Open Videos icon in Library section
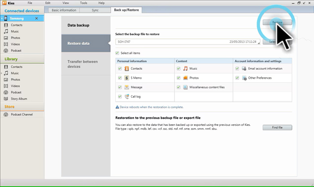Image resolution: width=314 pixels, height=187 pixels. click(6, 86)
